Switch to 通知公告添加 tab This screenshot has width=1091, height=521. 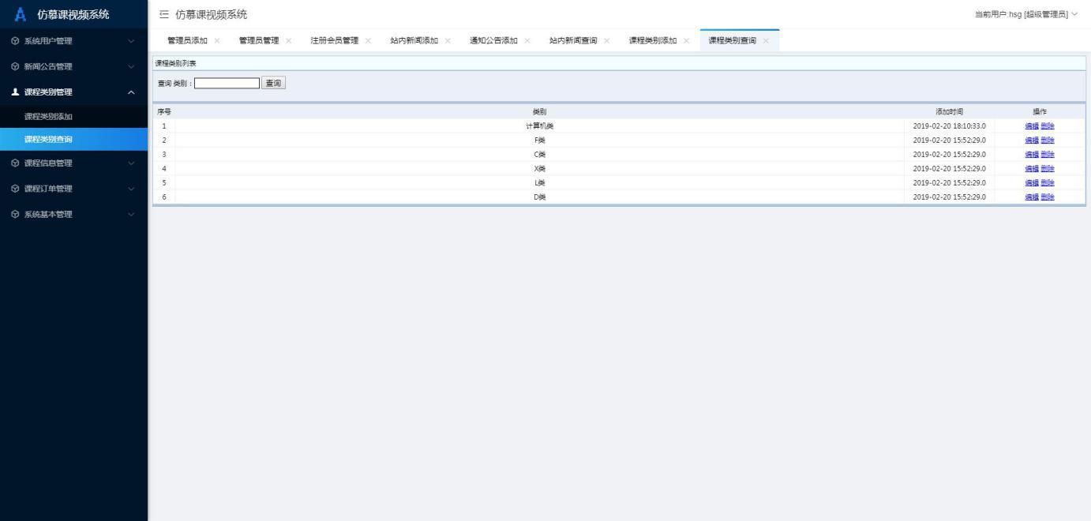(494, 41)
